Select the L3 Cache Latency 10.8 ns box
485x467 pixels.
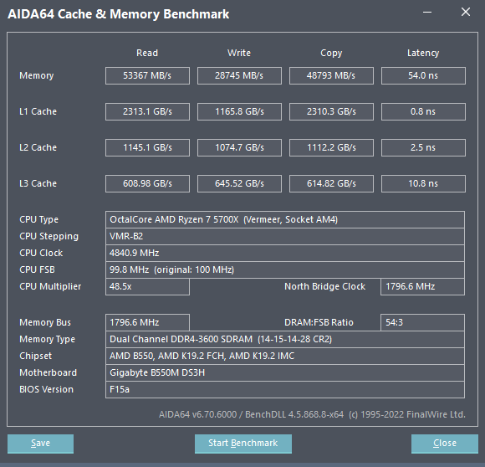(423, 183)
